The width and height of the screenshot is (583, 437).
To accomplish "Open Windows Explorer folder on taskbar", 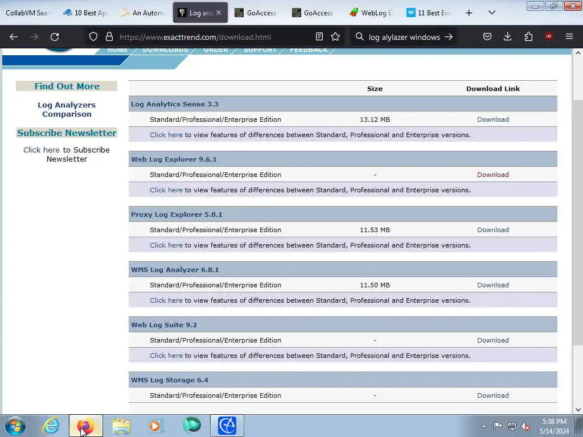I will (x=121, y=426).
